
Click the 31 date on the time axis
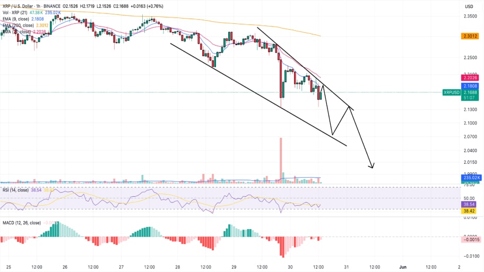click(346, 266)
